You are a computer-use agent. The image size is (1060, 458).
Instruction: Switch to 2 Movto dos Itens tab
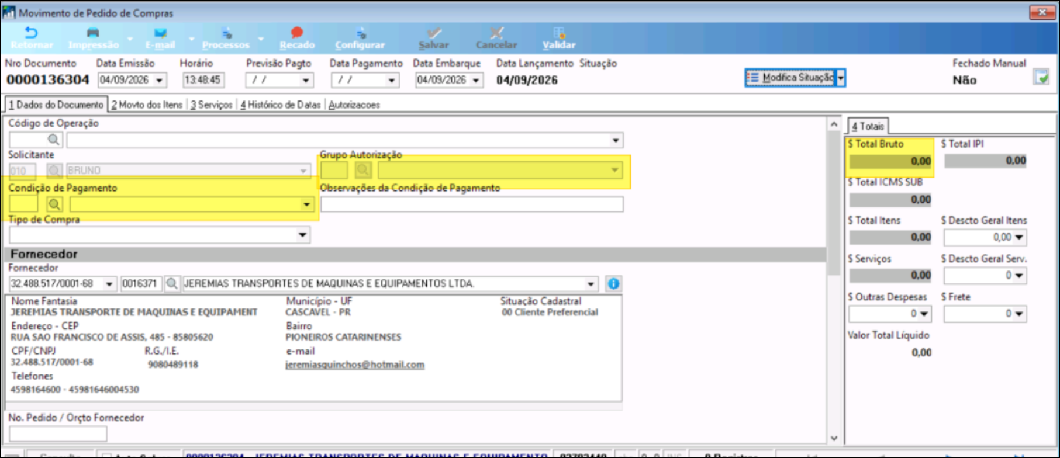[x=147, y=105]
